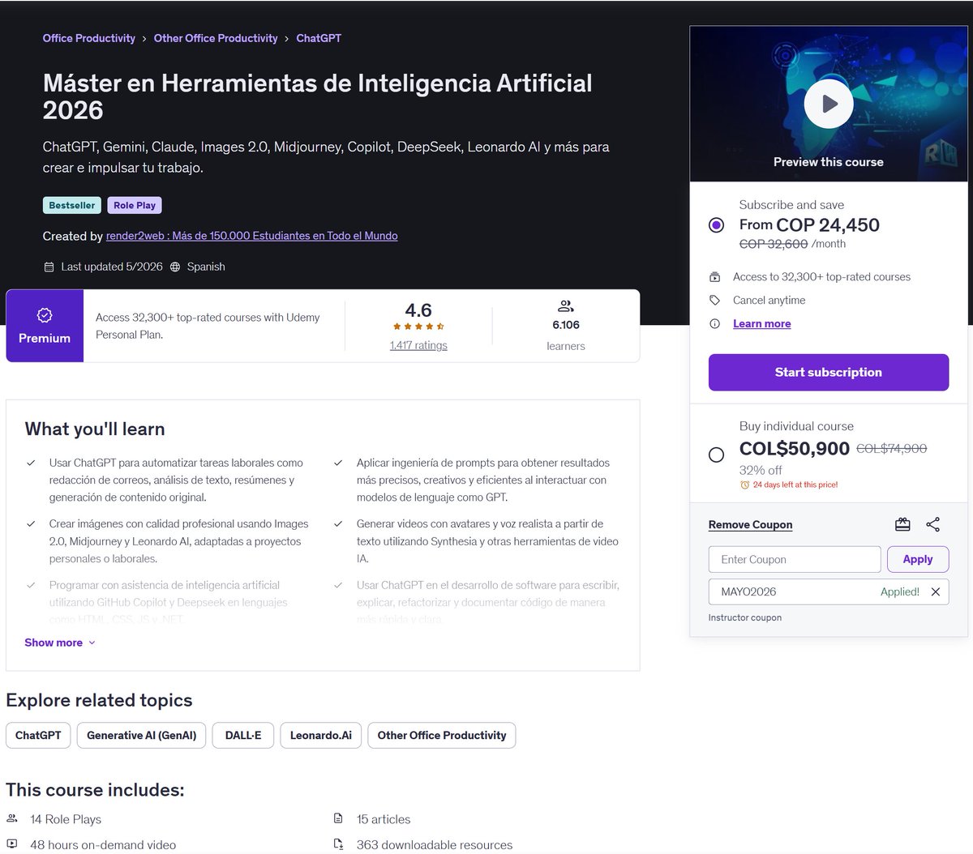Click the '24 days left at this price!' text

[x=795, y=485]
